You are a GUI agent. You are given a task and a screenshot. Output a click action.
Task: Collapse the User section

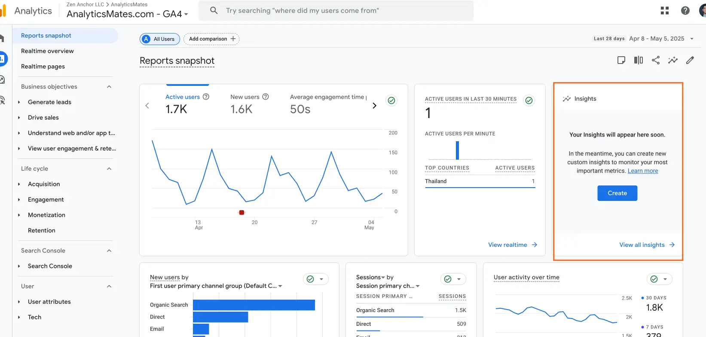pyautogui.click(x=109, y=286)
